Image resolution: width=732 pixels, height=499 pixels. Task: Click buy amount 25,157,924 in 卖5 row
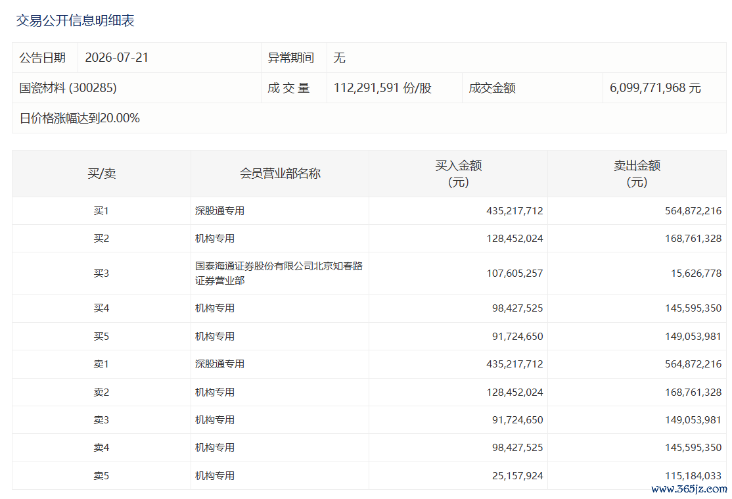coord(517,475)
